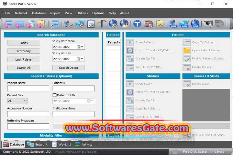Open clipboard worklist settings toolbar icon
The height and width of the screenshot is (155, 233).
click(x=91, y=24)
